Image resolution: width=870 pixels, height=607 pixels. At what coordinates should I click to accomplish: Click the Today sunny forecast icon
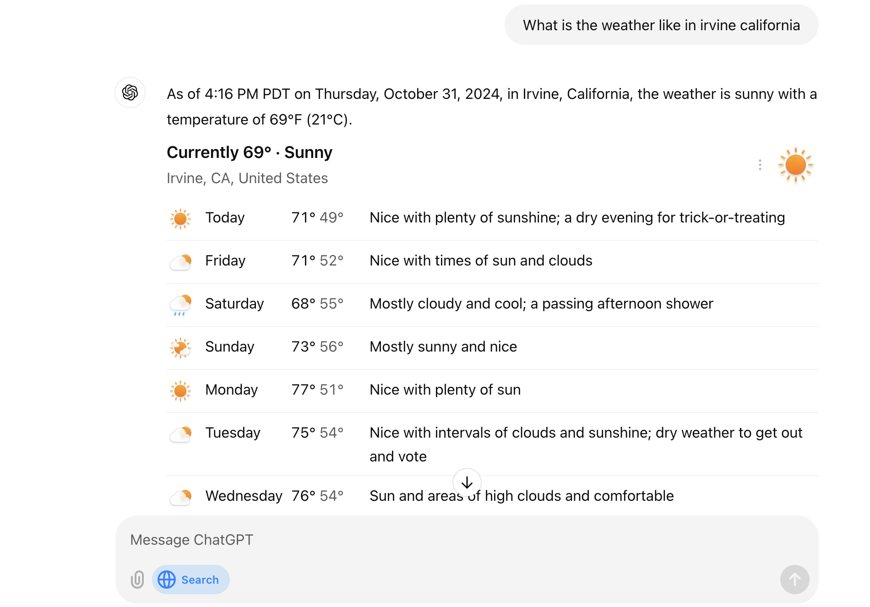(180, 219)
